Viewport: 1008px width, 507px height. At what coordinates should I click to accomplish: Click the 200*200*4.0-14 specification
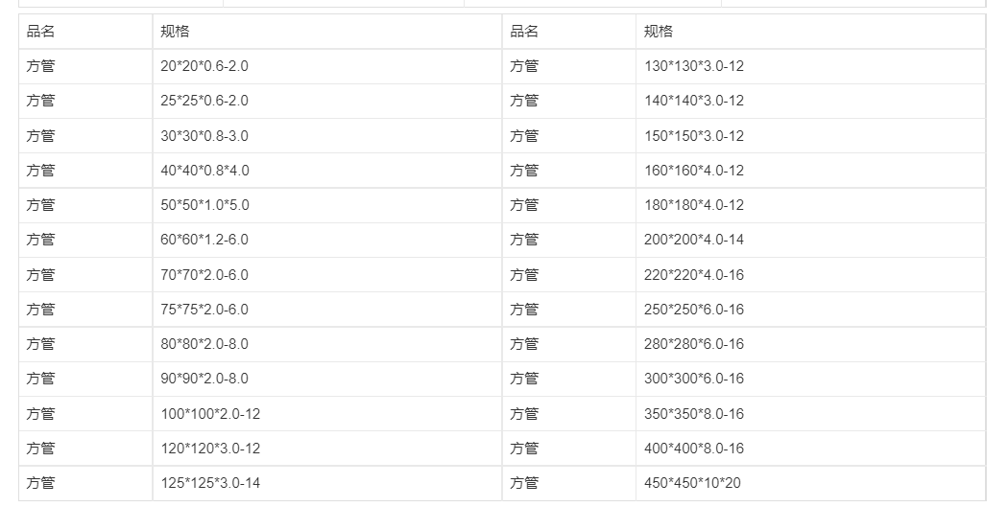pyautogui.click(x=810, y=240)
